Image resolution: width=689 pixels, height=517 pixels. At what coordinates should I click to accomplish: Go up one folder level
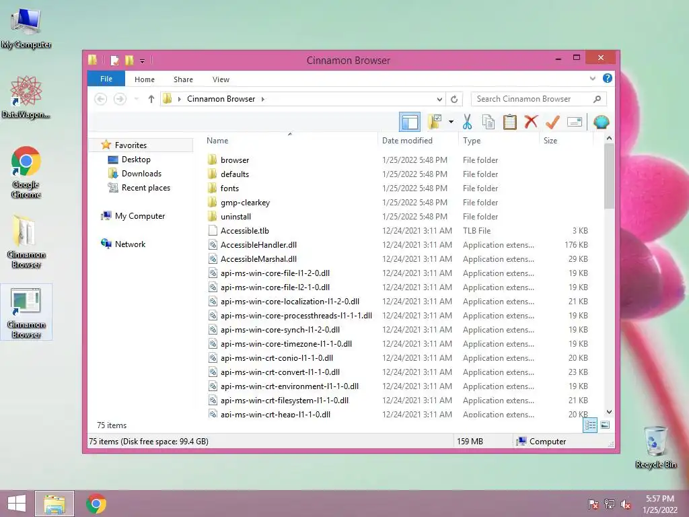[x=151, y=99]
